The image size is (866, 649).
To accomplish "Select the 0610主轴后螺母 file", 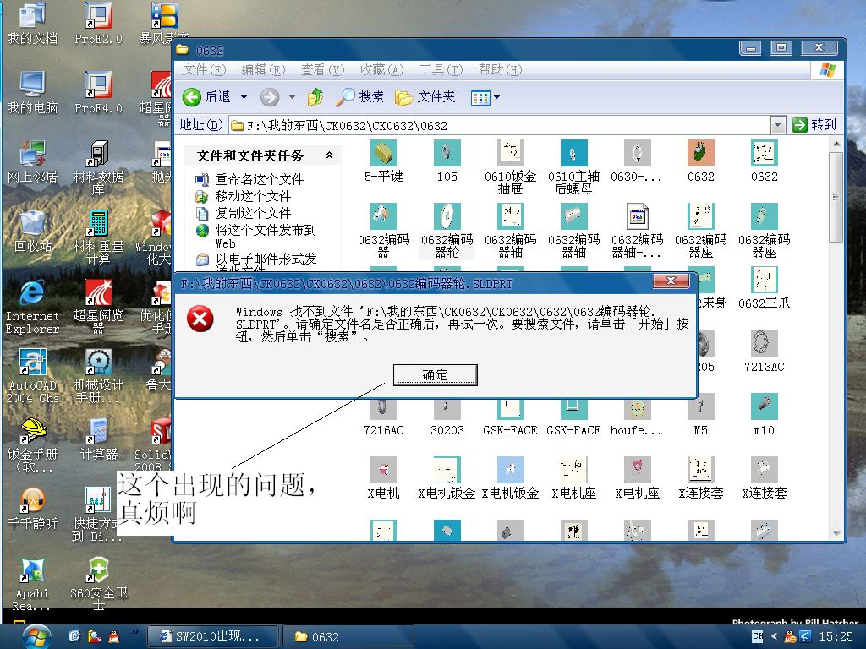I will (x=574, y=166).
